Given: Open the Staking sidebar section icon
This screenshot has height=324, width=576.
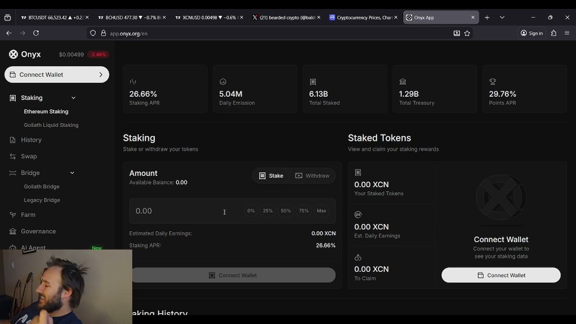Looking at the screenshot, I should click(x=13, y=98).
